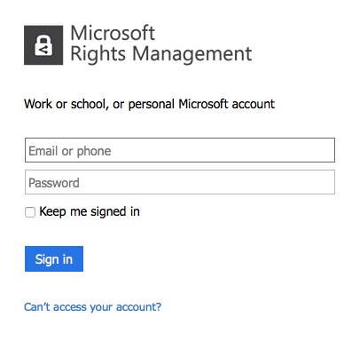Click the 'Password' placeholder text
Image resolution: width=344 pixels, height=341 pixels.
click(54, 183)
